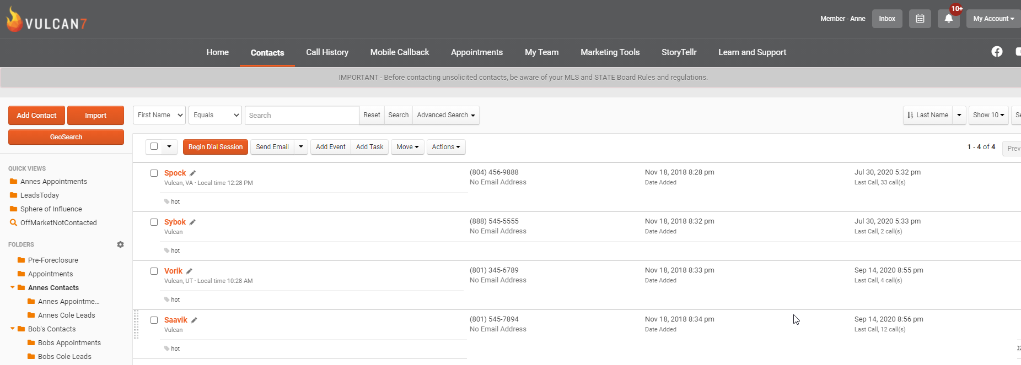The height and width of the screenshot is (365, 1021).
Task: Open StoryTellr tab
Action: coord(679,52)
